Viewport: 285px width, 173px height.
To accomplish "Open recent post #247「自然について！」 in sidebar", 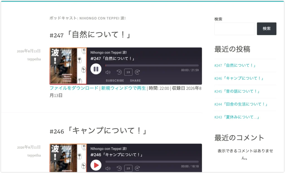I will 235,65.
